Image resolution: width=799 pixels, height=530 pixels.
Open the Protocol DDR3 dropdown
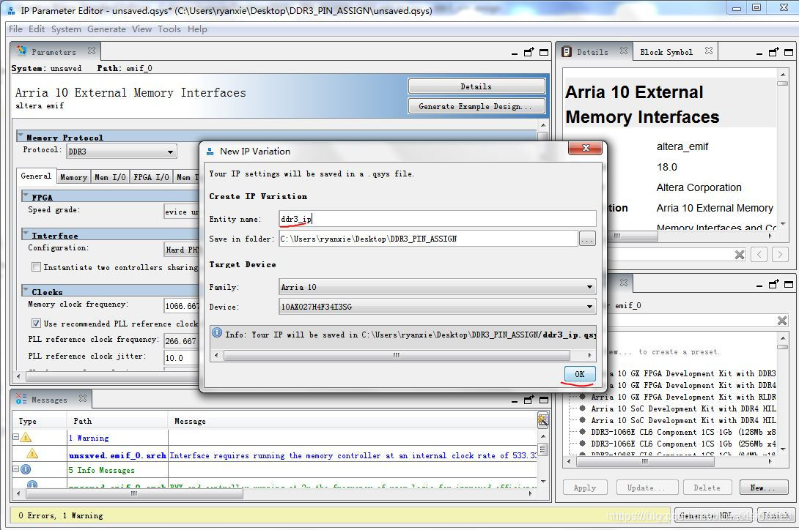pyautogui.click(x=121, y=152)
